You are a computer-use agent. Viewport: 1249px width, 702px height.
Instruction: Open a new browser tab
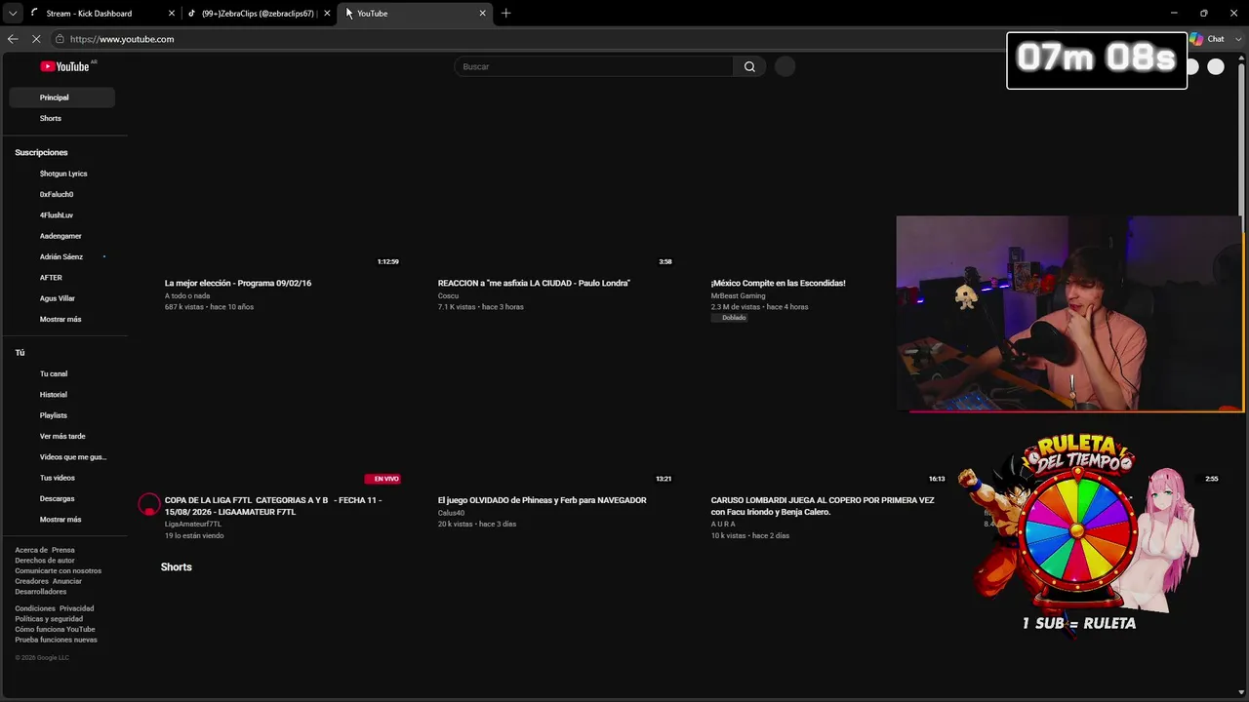[x=505, y=14]
